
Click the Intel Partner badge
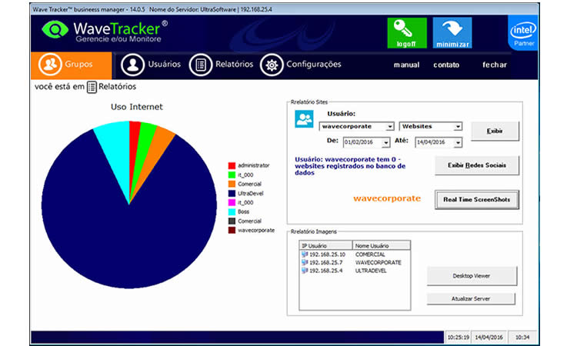522,35
